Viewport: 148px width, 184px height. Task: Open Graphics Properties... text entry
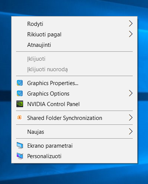(x=53, y=83)
